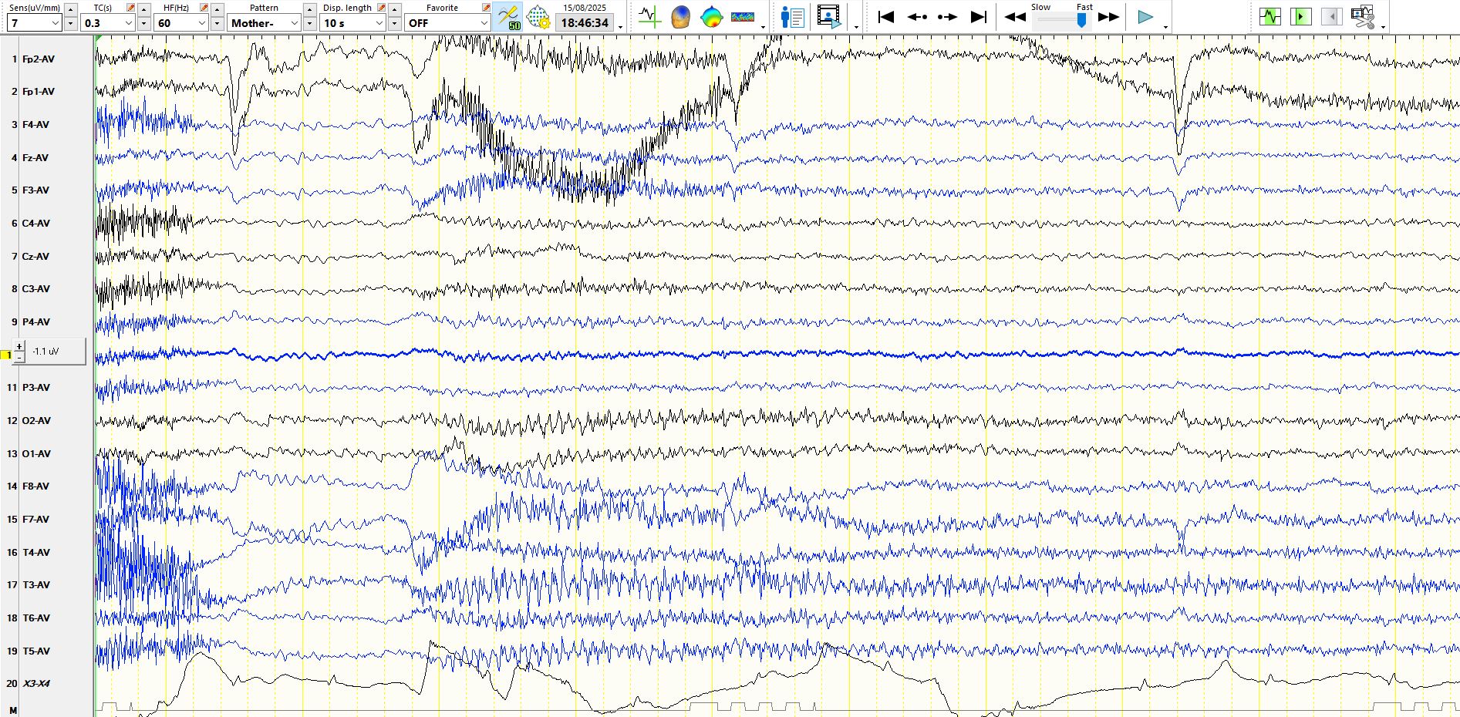Click the 18:46:34 time display

585,23
